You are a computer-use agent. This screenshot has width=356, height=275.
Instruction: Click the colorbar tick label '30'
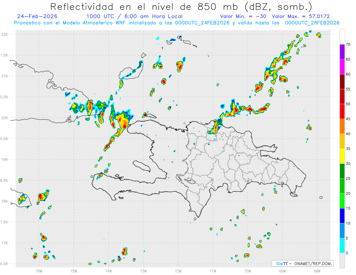(x=348, y=164)
